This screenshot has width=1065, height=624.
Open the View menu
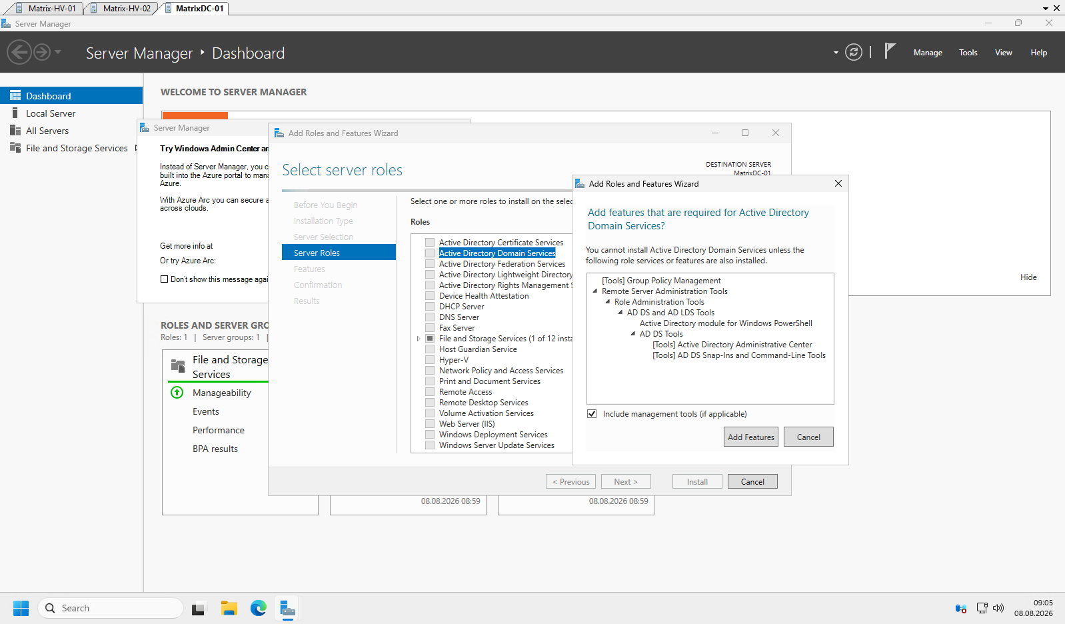coord(1004,53)
